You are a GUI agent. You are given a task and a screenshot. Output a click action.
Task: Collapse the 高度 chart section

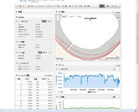click(x=57, y=97)
